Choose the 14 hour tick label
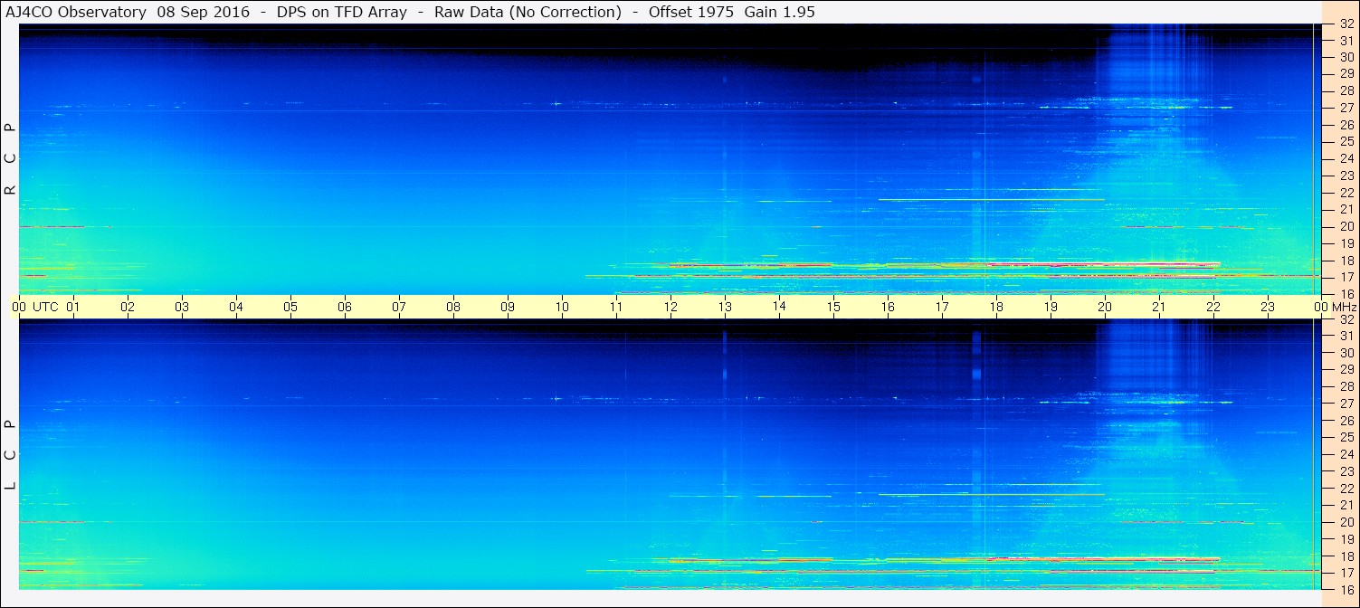Screen dimensions: 1360x608 [779, 307]
